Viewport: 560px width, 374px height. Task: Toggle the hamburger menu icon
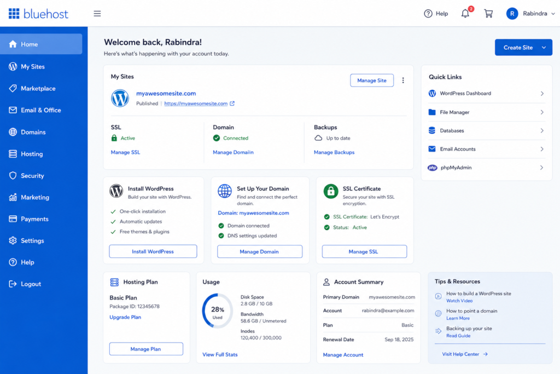[97, 14]
